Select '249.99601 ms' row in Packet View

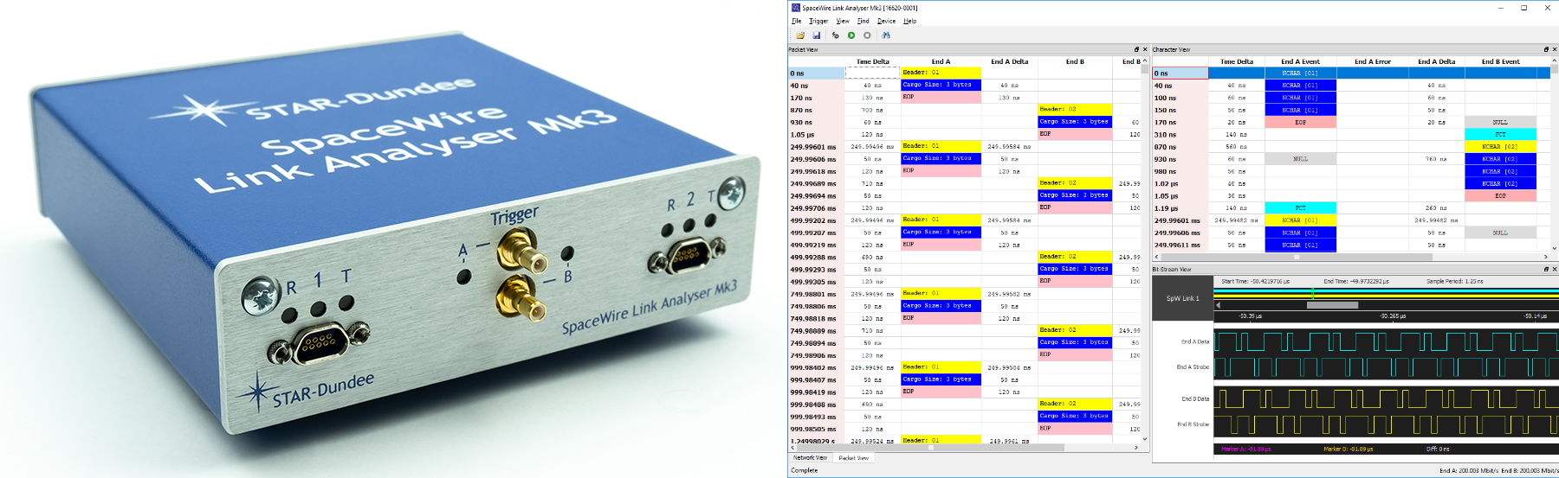pyautogui.click(x=964, y=147)
